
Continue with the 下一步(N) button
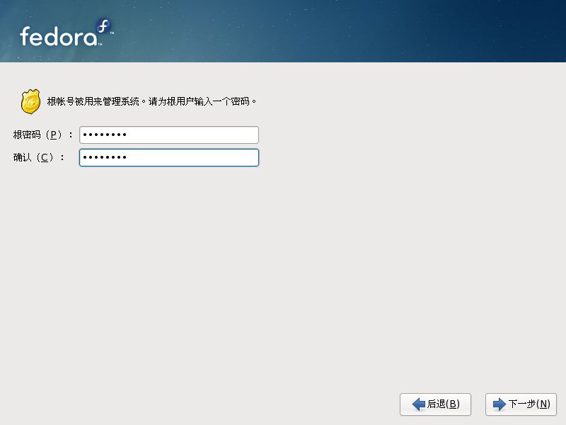(521, 404)
